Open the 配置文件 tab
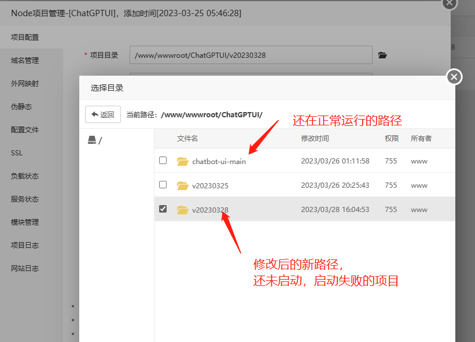475x342 pixels. [x=25, y=130]
